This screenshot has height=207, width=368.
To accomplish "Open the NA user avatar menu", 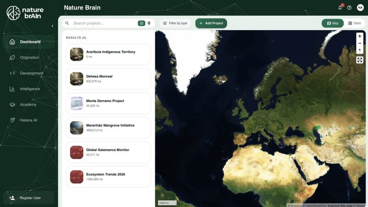I will click(x=360, y=8).
